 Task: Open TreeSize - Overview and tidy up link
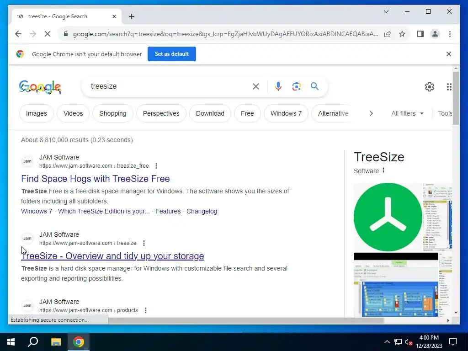pyautogui.click(x=112, y=256)
